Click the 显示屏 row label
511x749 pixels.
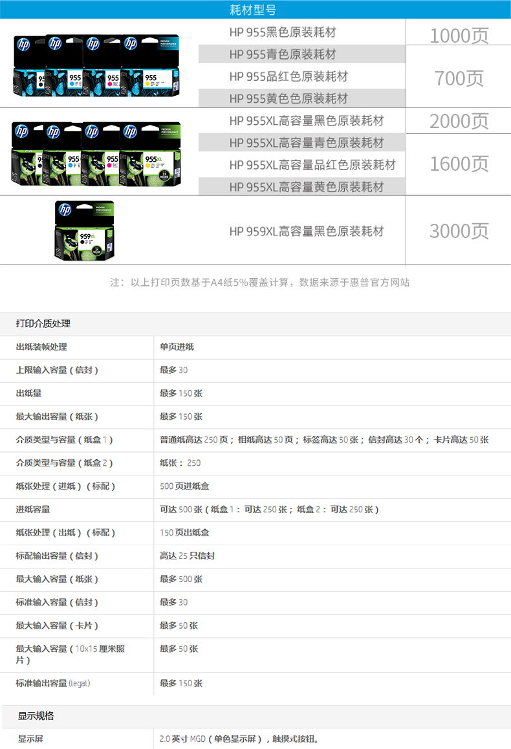[x=30, y=739]
